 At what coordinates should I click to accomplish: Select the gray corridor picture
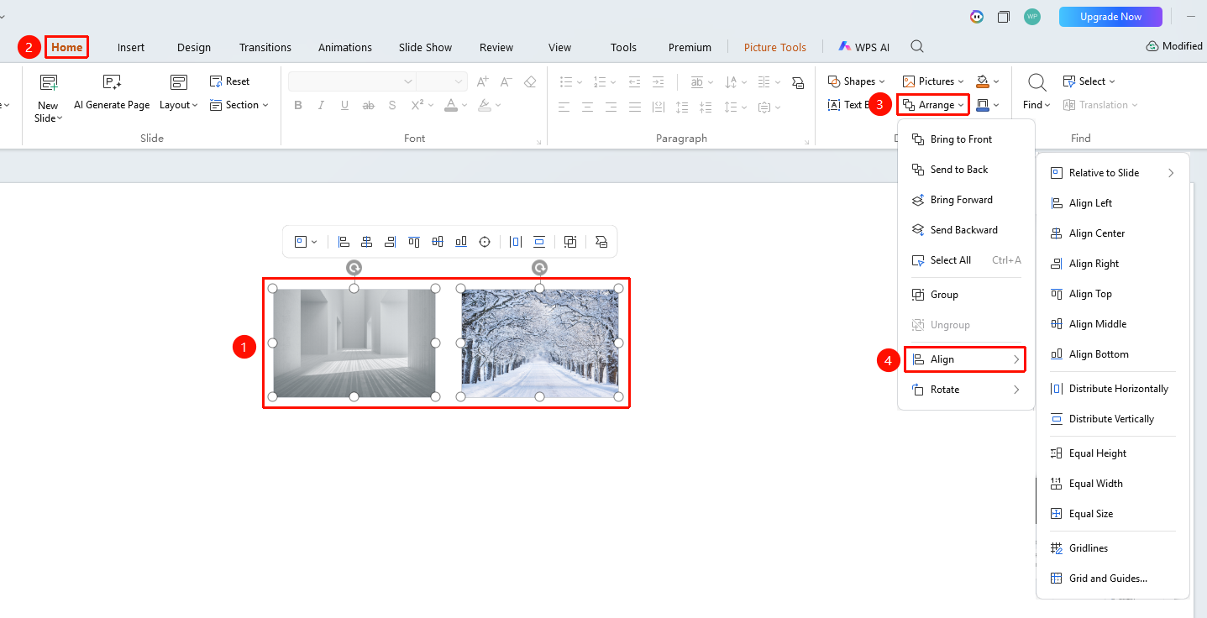[x=354, y=343]
